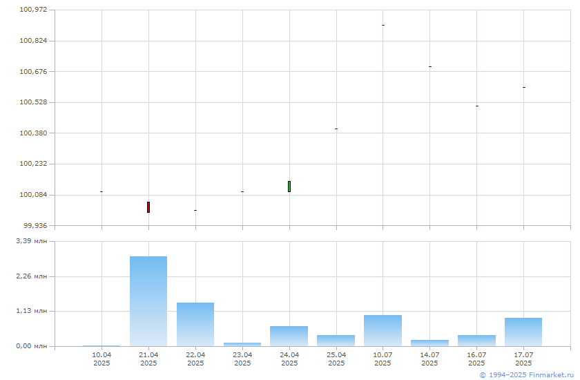Click the green candlestick on 24.04 2025
This screenshot has width=580, height=380.
click(289, 187)
